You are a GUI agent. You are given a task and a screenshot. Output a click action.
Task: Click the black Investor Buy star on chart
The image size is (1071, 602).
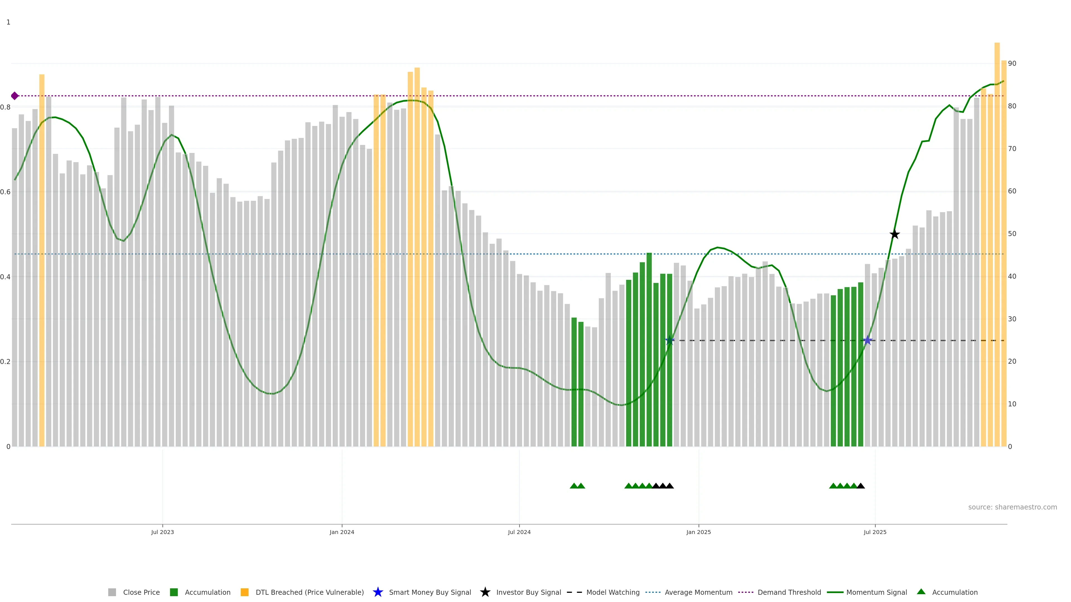click(x=894, y=234)
